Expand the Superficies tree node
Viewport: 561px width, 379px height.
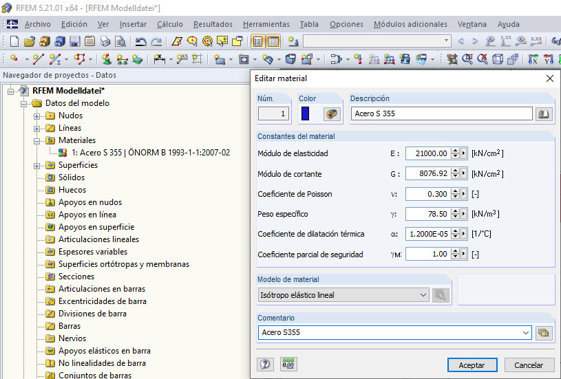click(36, 166)
